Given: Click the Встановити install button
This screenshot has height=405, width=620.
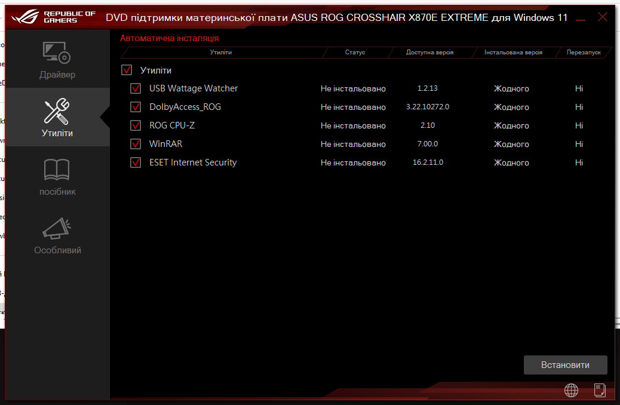Looking at the screenshot, I should [566, 364].
